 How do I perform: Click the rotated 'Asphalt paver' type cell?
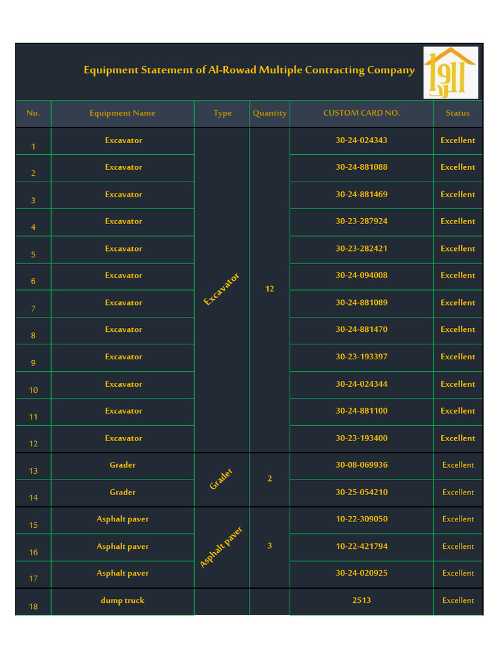point(221,547)
